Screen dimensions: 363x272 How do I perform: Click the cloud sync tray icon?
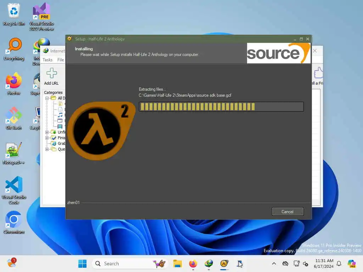285,263
